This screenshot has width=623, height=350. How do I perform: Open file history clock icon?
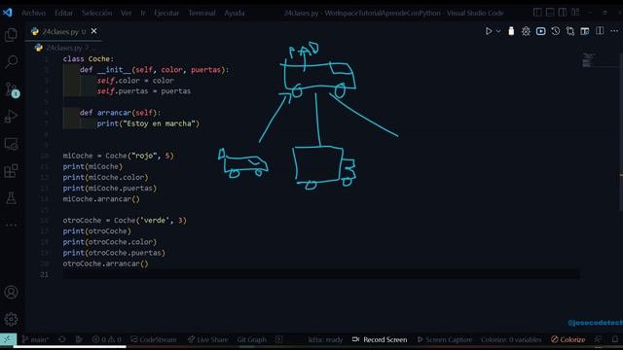[x=556, y=31]
